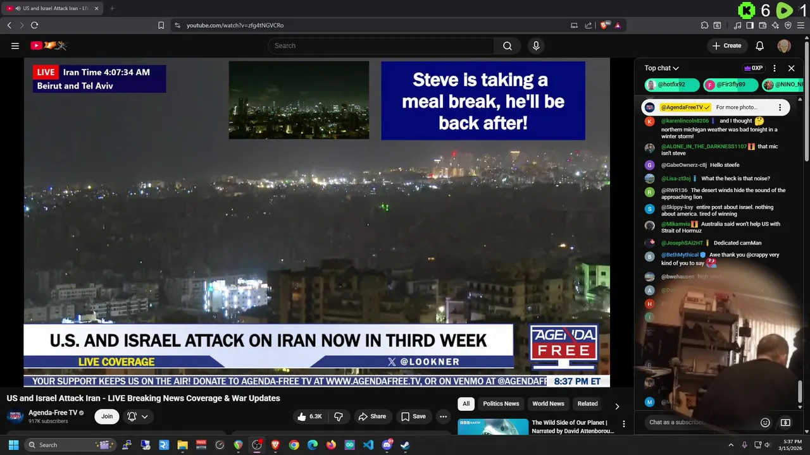810x455 pixels.
Task: Select the Politics News filter chip
Action: [501, 404]
